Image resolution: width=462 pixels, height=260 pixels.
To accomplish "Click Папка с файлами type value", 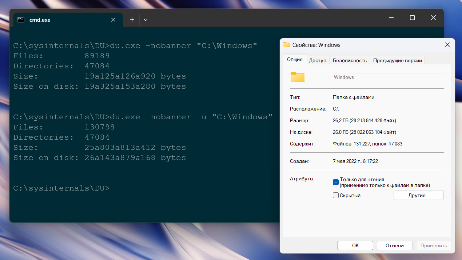I will 354,97.
